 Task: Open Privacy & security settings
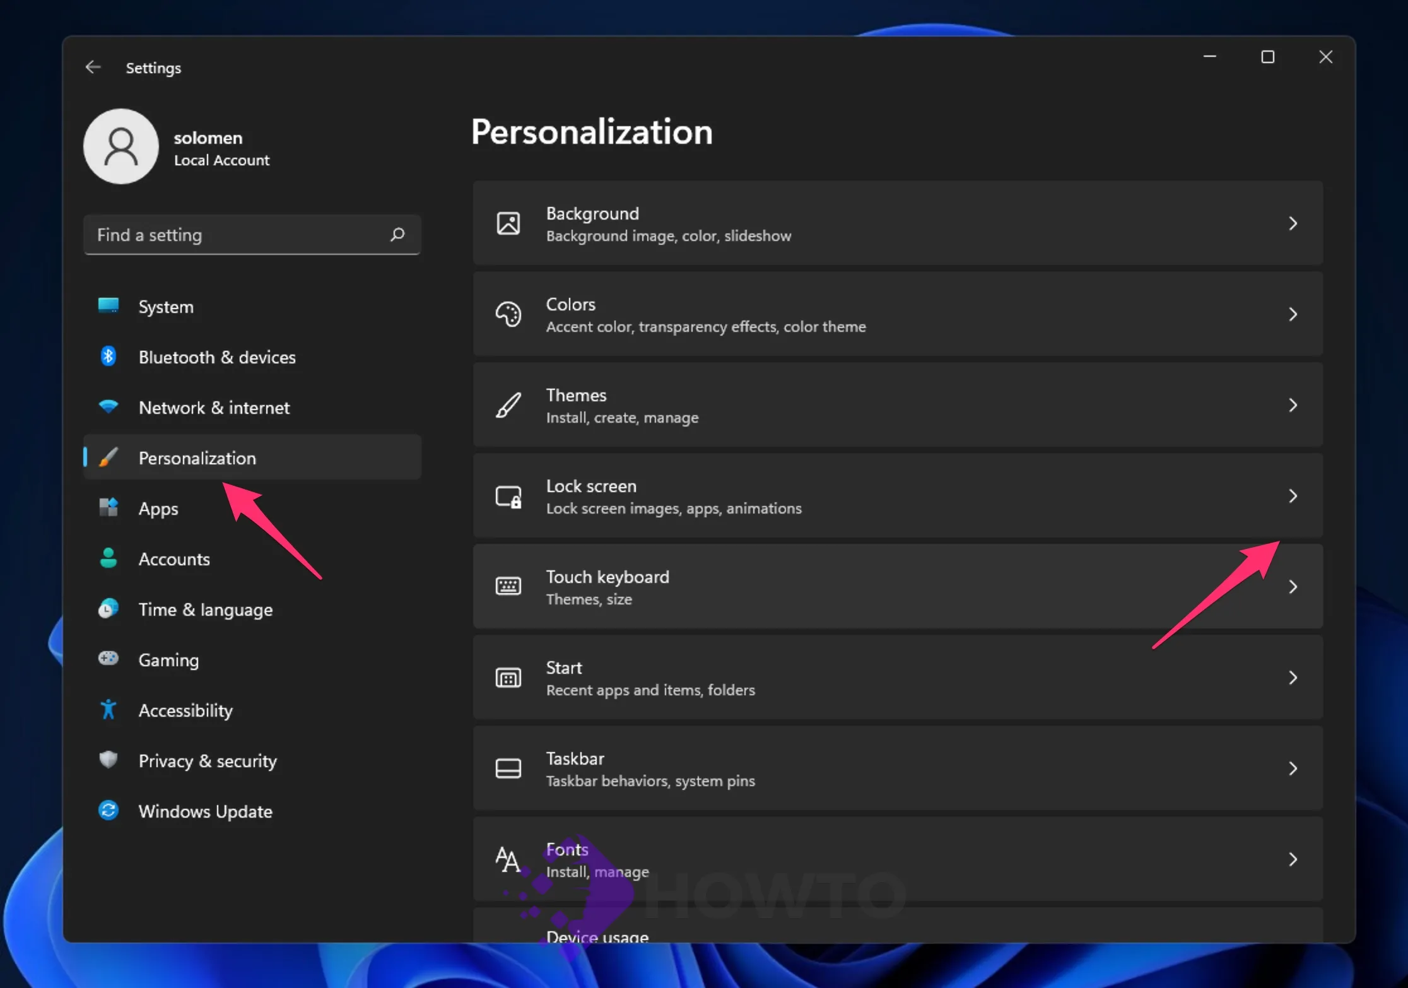tap(252, 761)
